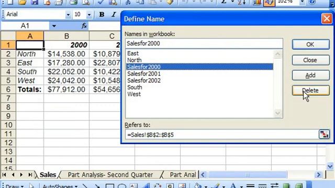335x188 pixels.
Task: Open the Zoom percentage dropdown
Action: (302, 2)
